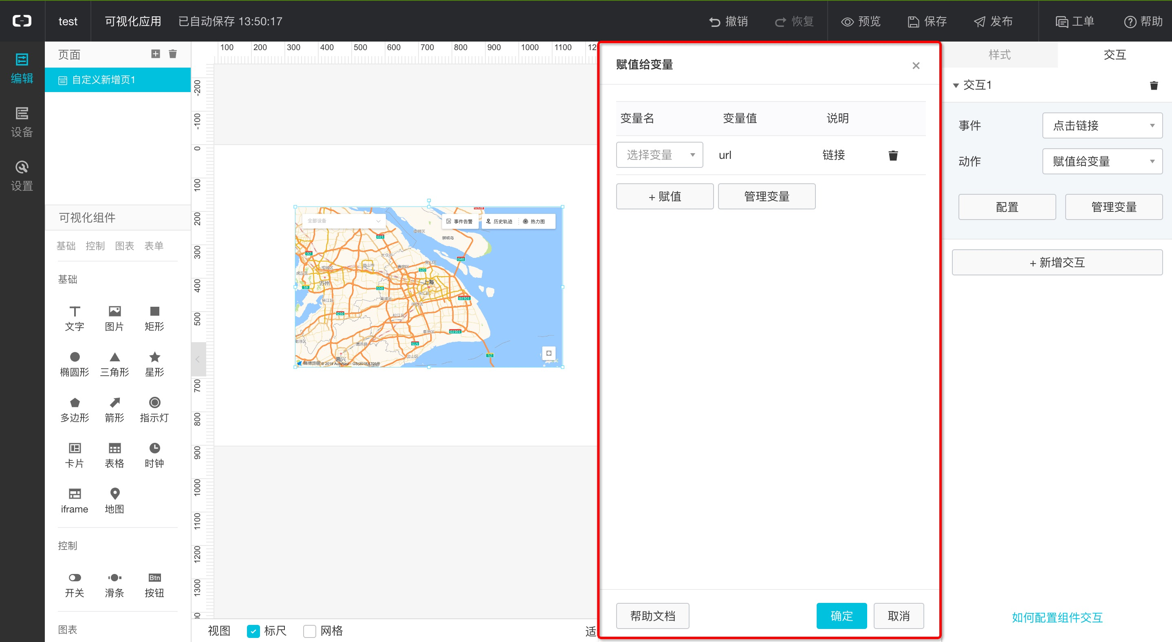
Task: Open the 全部设备 dropdown on the map
Action: (x=344, y=221)
